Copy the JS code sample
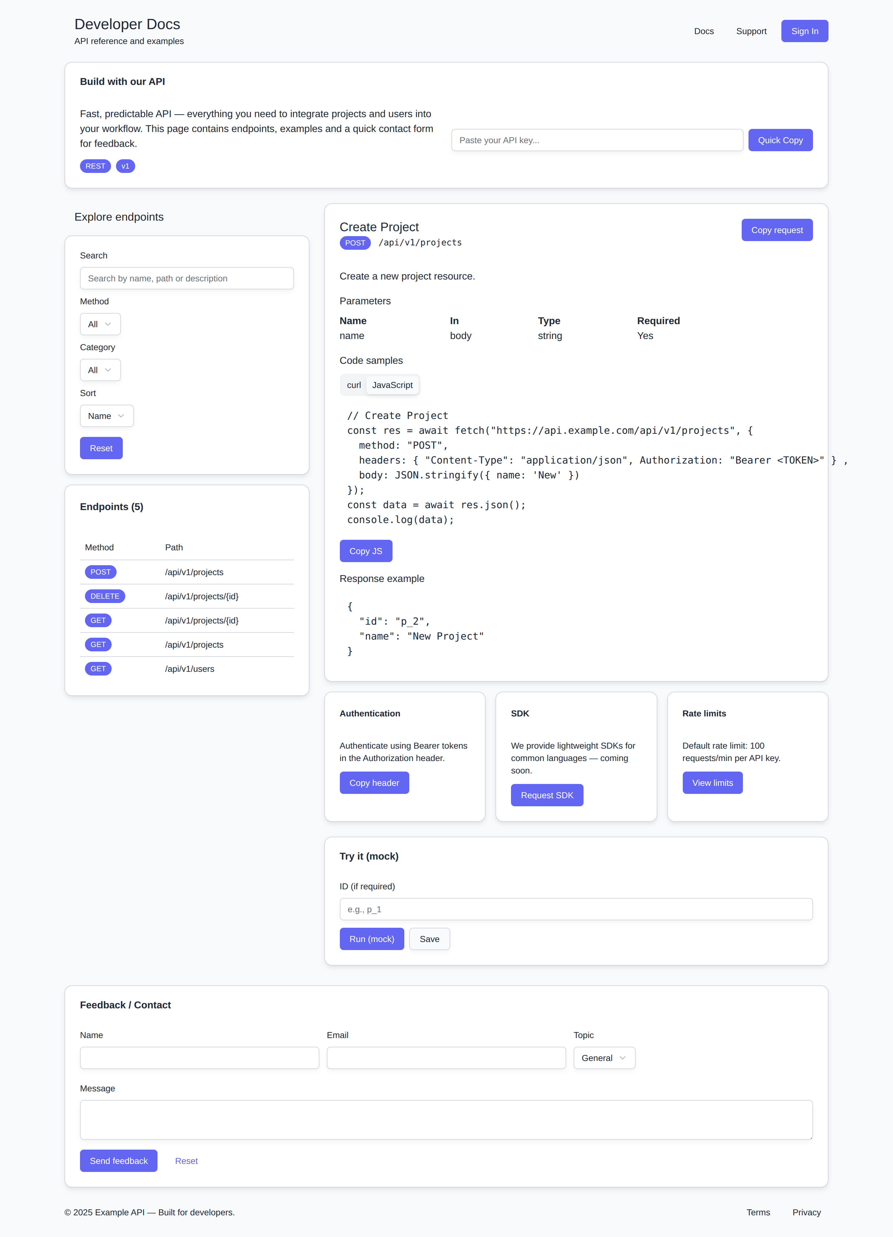This screenshot has height=1237, width=893. tap(365, 551)
